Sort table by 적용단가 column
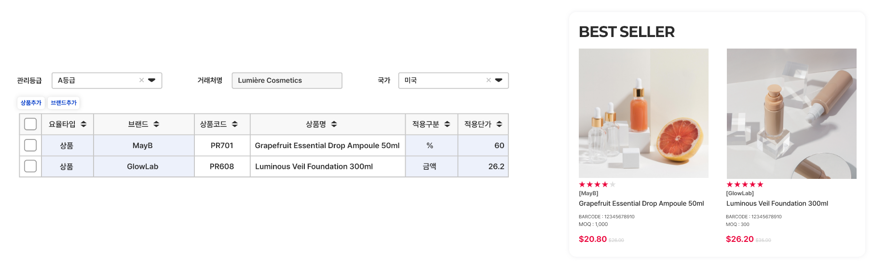This screenshot has height=264, width=873. tap(499, 124)
